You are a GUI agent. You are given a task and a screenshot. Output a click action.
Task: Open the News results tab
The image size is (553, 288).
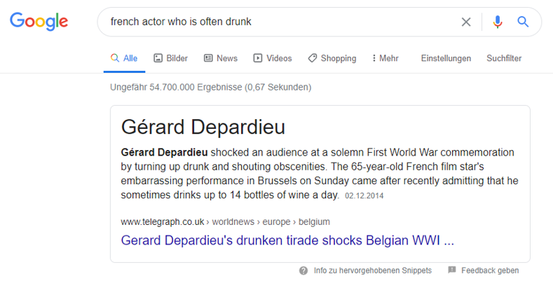pyautogui.click(x=221, y=58)
